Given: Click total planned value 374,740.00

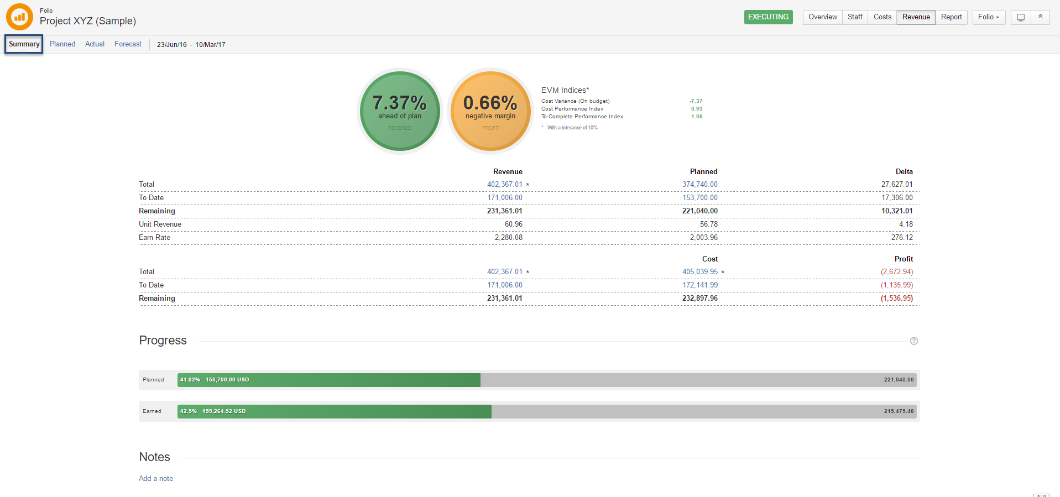Looking at the screenshot, I should [x=699, y=185].
